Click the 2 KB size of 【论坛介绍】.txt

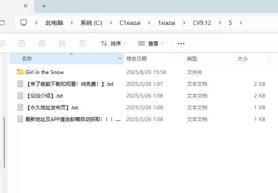(259, 96)
